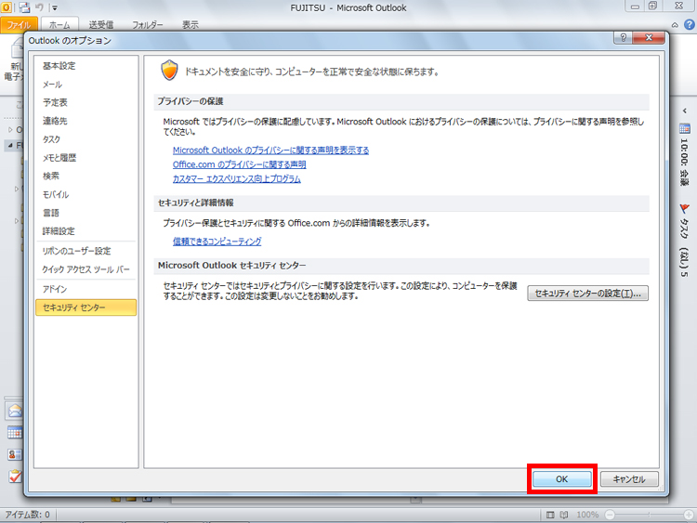Image resolution: width=697 pixels, height=523 pixels.
Task: Click アイテム数: 0 in status bar
Action: point(28,515)
